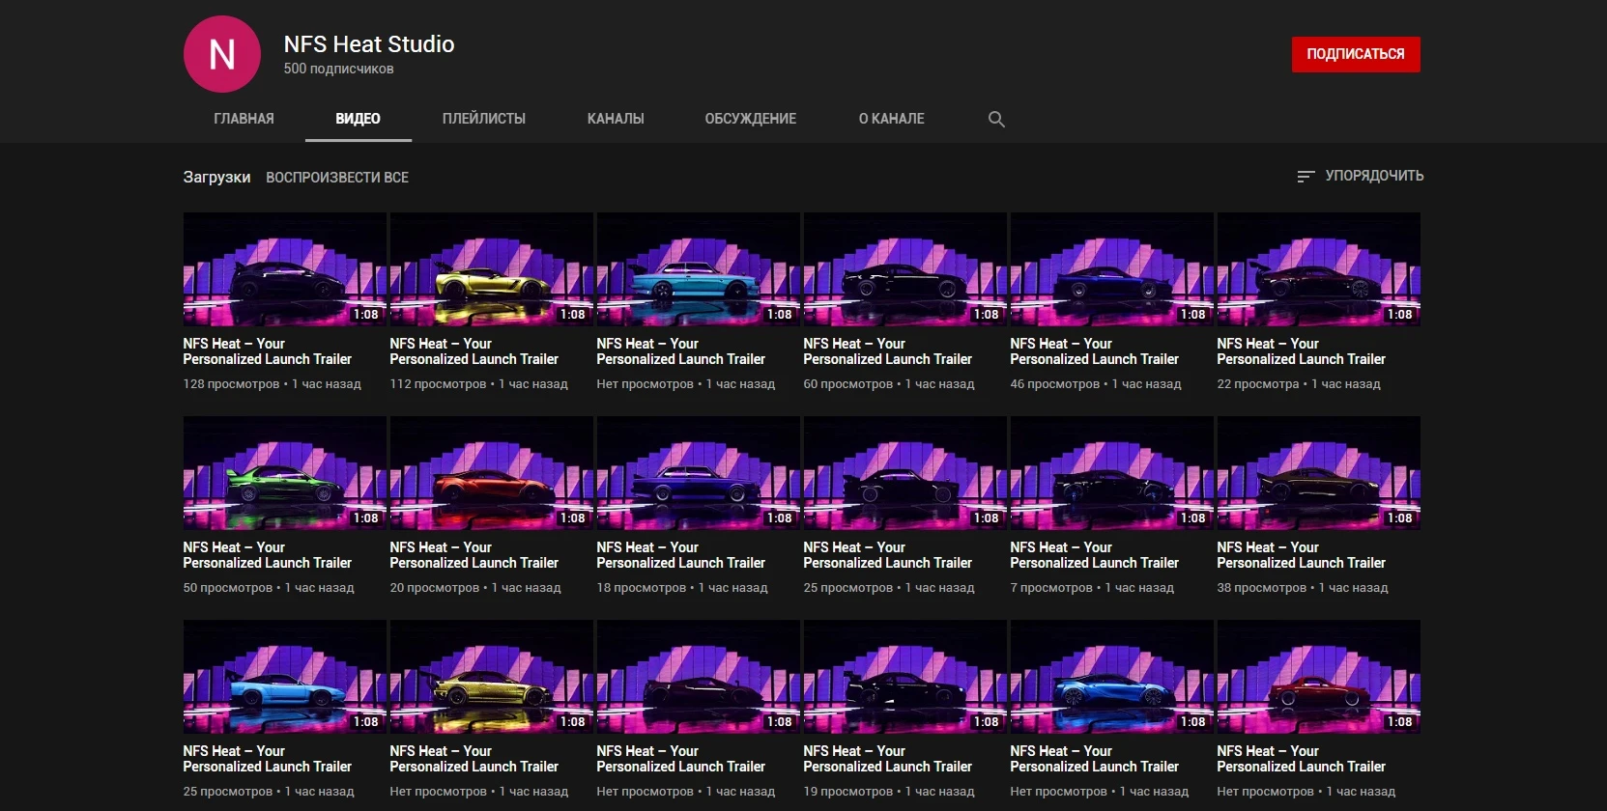Play the yellow sports car video, 112 просмотров
The image size is (1607, 811).
click(x=492, y=269)
